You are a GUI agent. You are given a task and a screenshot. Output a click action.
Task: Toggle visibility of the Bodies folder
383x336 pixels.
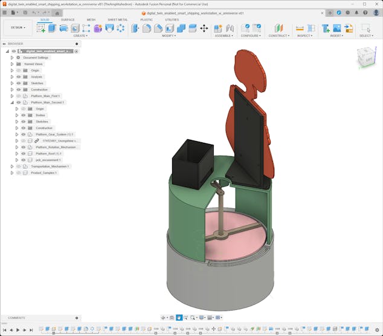[x=24, y=115]
